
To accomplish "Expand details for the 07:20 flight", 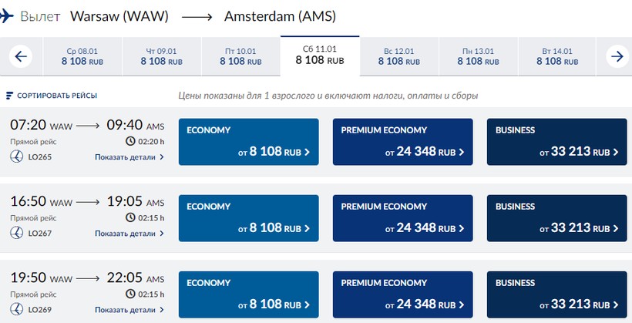I will [x=129, y=156].
